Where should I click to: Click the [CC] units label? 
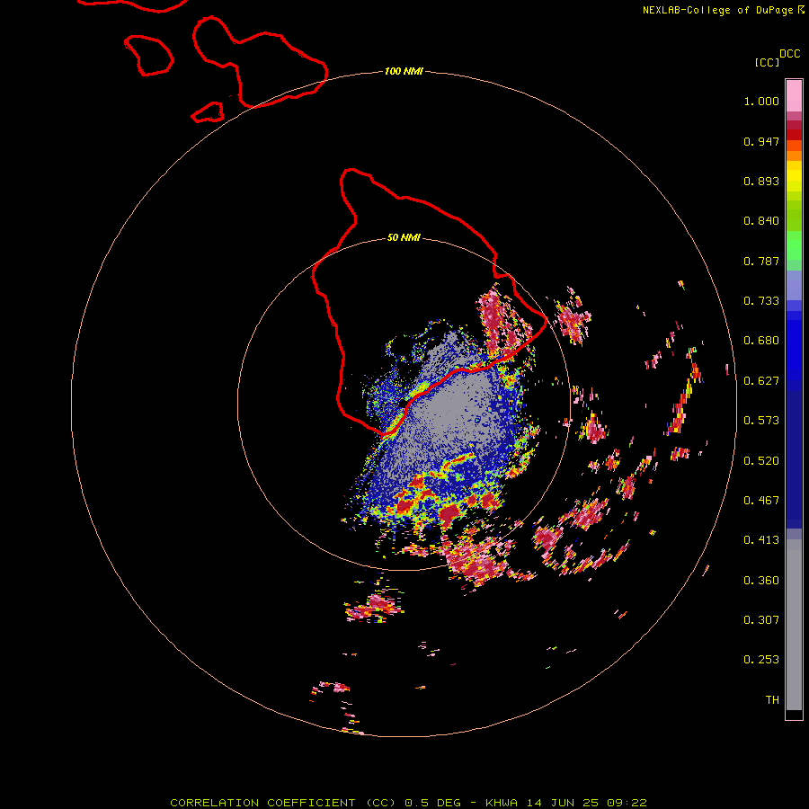pyautogui.click(x=767, y=62)
